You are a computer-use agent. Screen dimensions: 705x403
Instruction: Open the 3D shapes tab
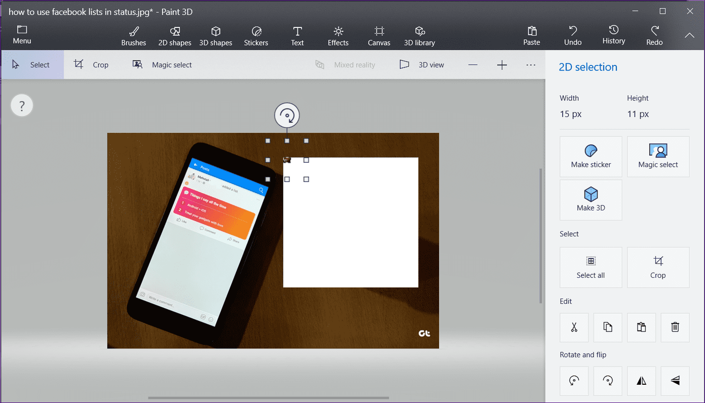[216, 36]
